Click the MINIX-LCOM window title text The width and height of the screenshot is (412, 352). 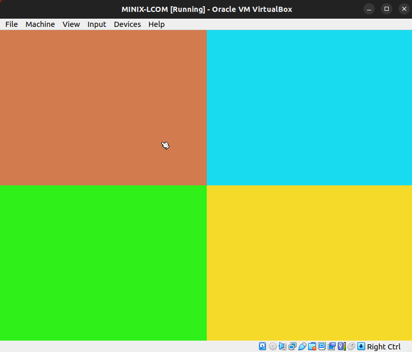click(207, 9)
